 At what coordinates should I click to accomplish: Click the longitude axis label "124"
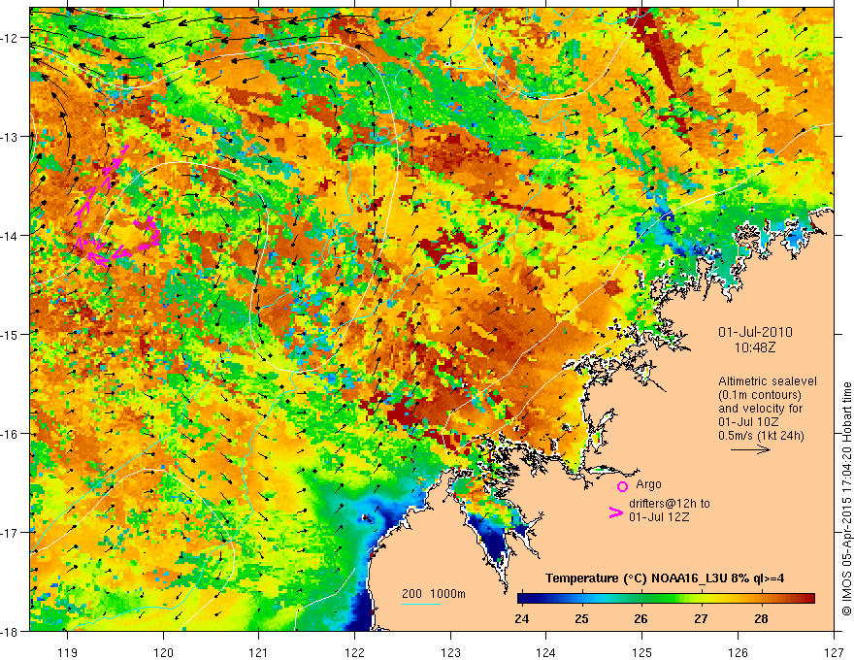pyautogui.click(x=546, y=652)
